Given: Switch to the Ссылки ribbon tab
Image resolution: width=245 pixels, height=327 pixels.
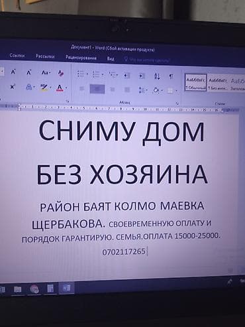Looking at the screenshot, I should pyautogui.click(x=17, y=56).
